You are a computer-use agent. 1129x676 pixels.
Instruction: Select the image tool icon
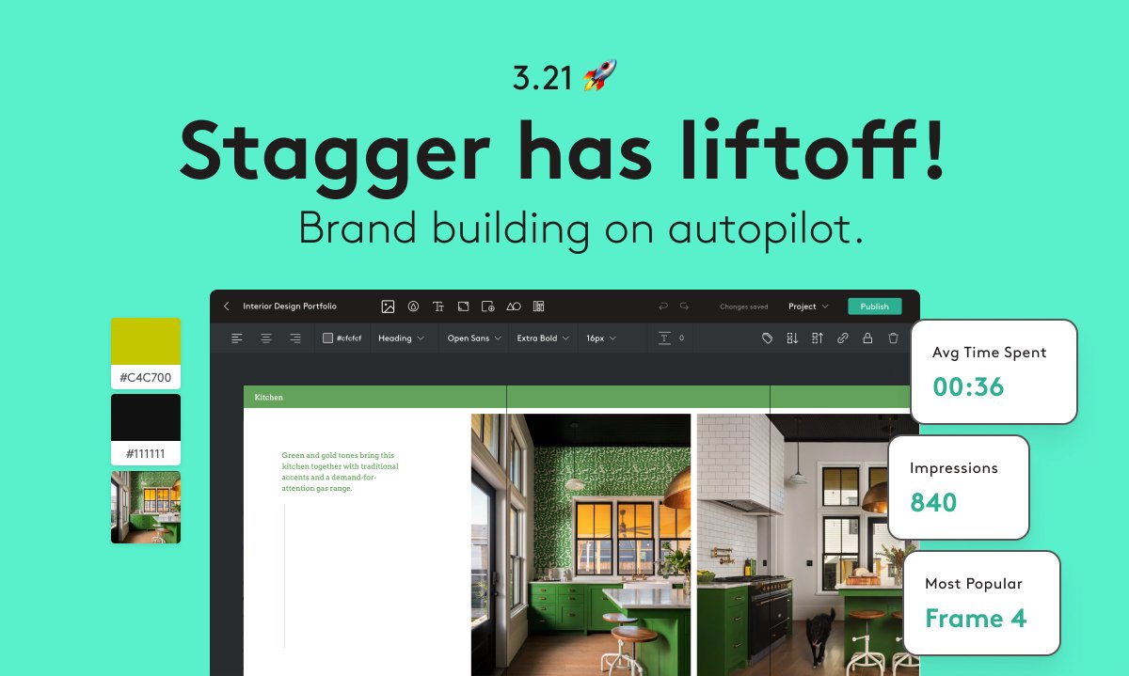coord(388,307)
